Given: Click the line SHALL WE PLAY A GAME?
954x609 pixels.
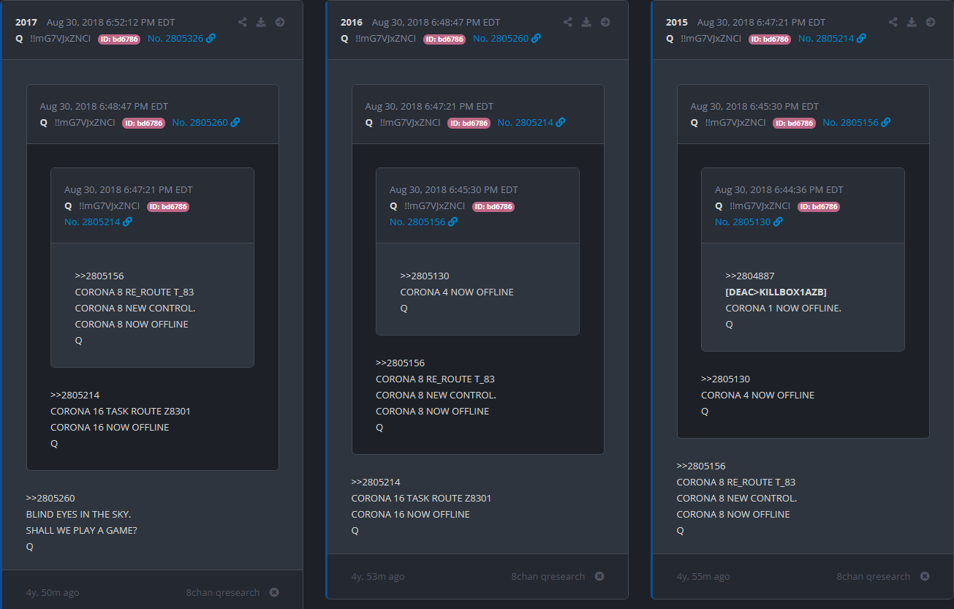Looking at the screenshot, I should (82, 530).
